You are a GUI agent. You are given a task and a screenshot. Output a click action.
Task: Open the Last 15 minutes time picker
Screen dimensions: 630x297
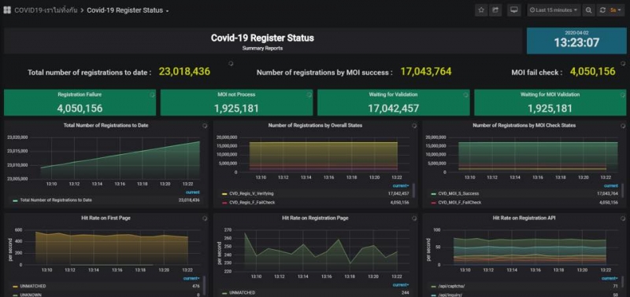coord(554,10)
